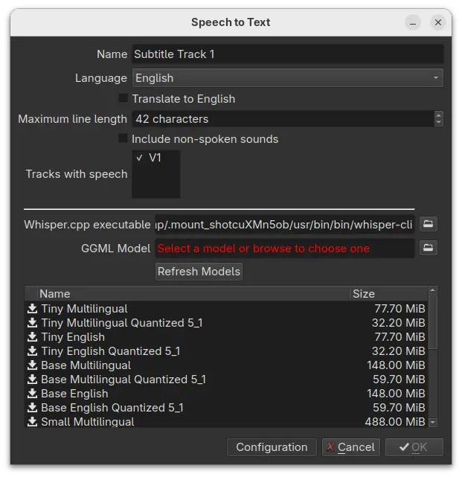Click download icon for Tiny English Quantized 5_1
The image size is (462, 477).
[x=33, y=351]
